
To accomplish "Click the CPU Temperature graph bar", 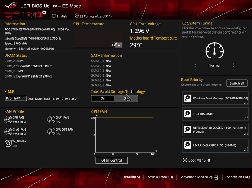I will [x=98, y=38].
